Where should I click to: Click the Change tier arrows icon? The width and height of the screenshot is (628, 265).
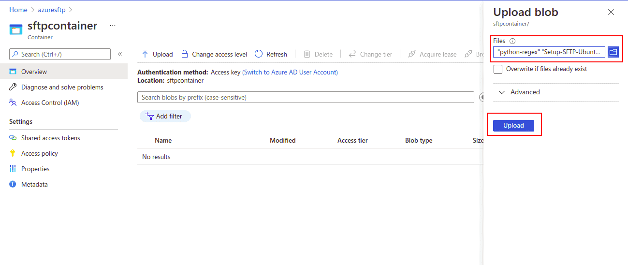[x=352, y=54]
